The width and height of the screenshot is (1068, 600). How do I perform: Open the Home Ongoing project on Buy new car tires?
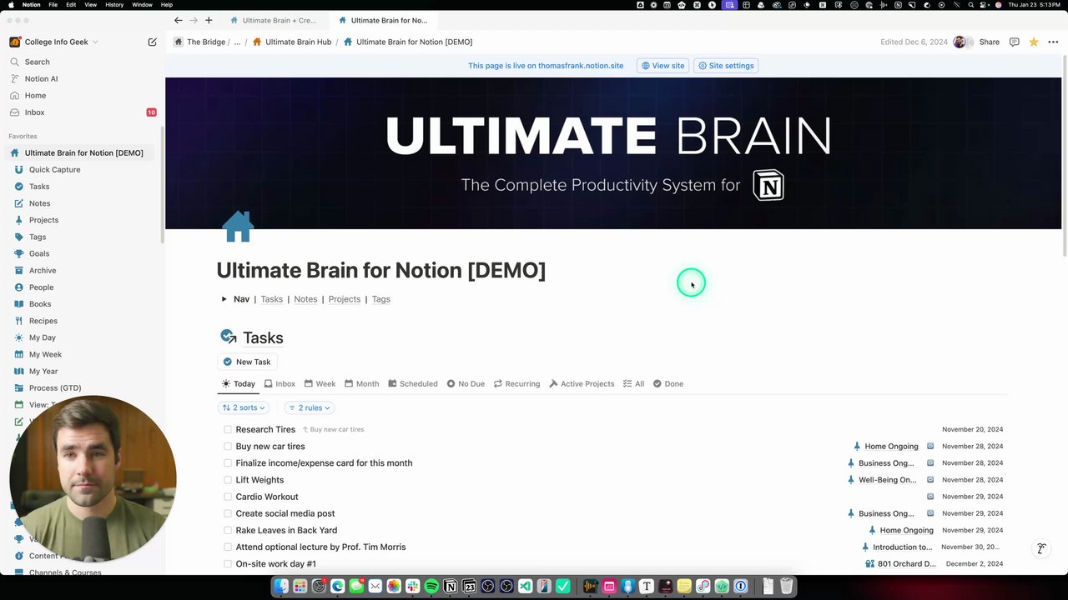(885, 446)
